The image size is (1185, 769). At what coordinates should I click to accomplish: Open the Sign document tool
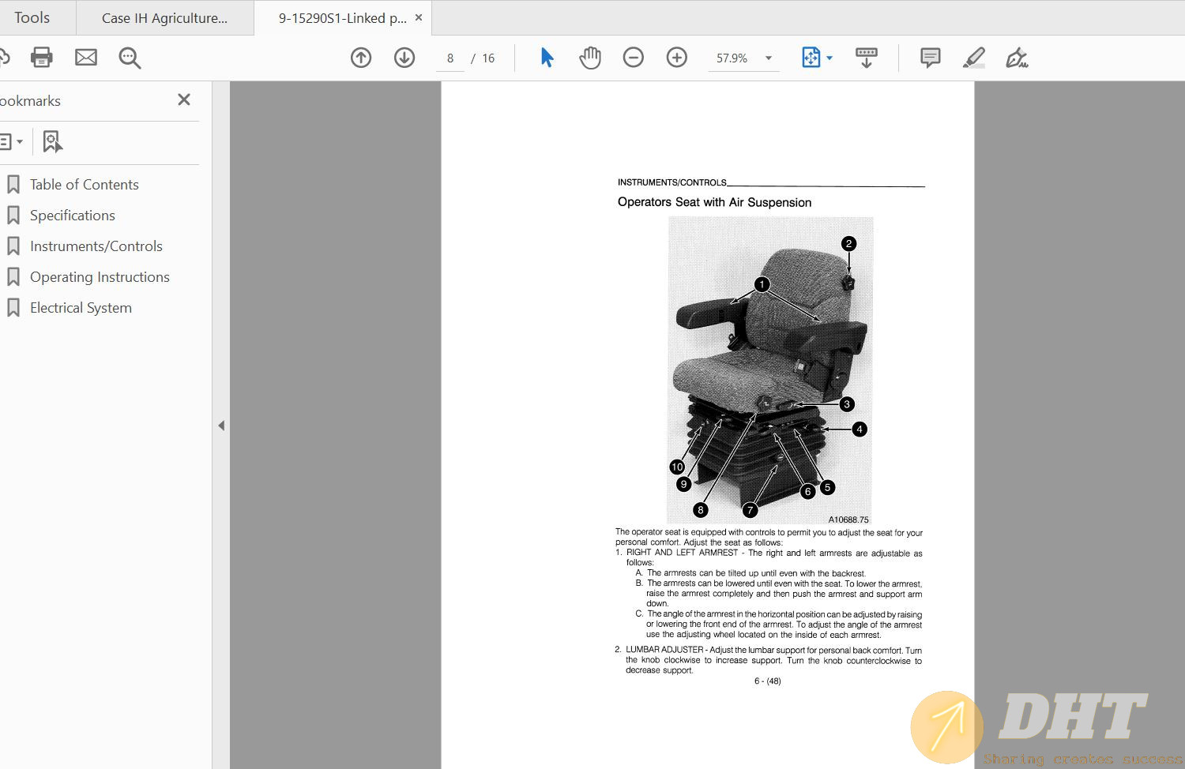tap(1017, 58)
